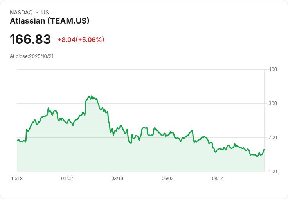The image size is (288, 199).
Task: Click the Atlassian (TEAM.US) stock title
Action: point(50,21)
